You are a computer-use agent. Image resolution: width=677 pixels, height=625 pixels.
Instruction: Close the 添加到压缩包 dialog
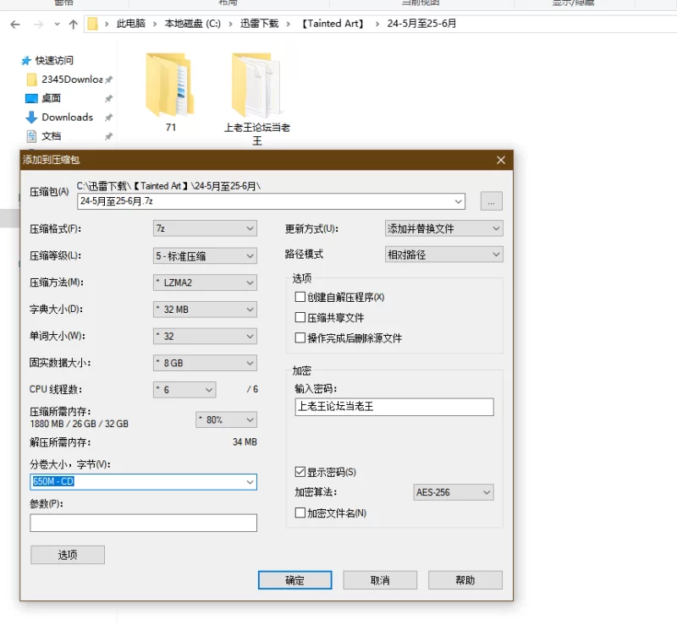point(501,160)
